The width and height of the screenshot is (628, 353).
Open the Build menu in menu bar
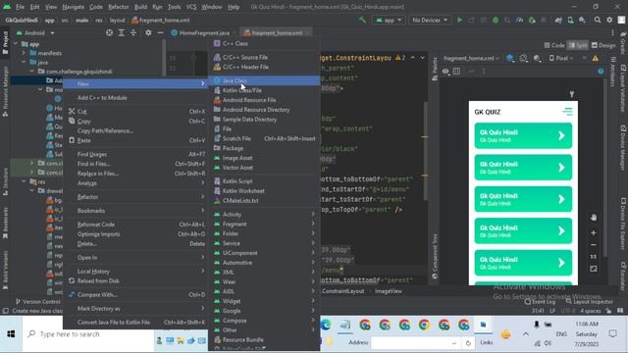pos(140,7)
